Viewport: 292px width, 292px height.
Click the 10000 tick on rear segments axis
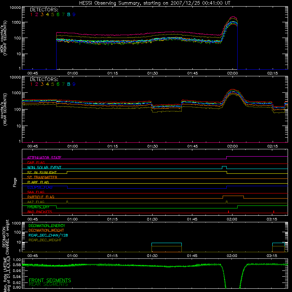(x=15, y=77)
